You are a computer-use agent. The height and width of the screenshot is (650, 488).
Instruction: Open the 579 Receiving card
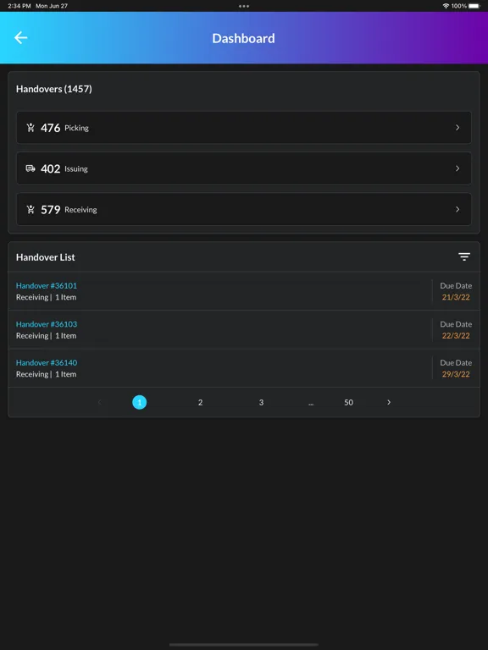tap(244, 209)
